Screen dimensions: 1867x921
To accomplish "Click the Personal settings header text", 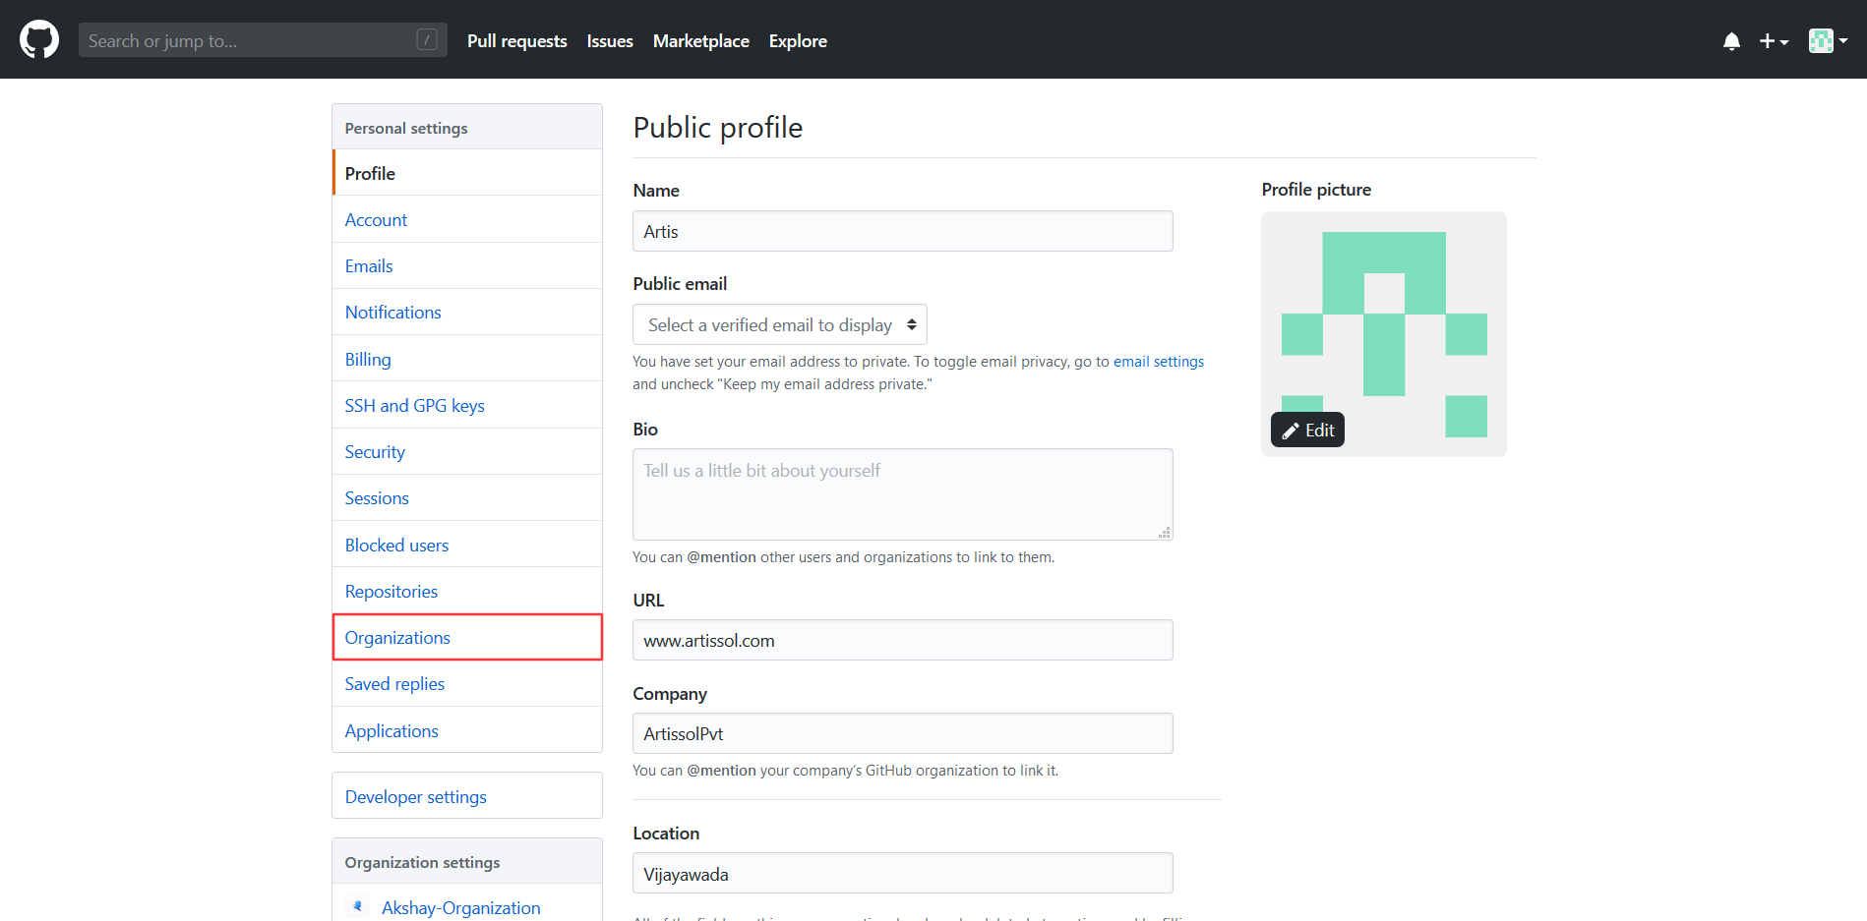I will pos(406,128).
